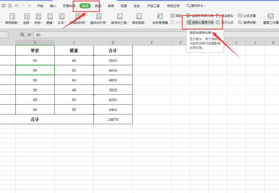Open the 常用函数 common functions list
The width and height of the screenshot is (279, 193).
[x=12, y=19]
